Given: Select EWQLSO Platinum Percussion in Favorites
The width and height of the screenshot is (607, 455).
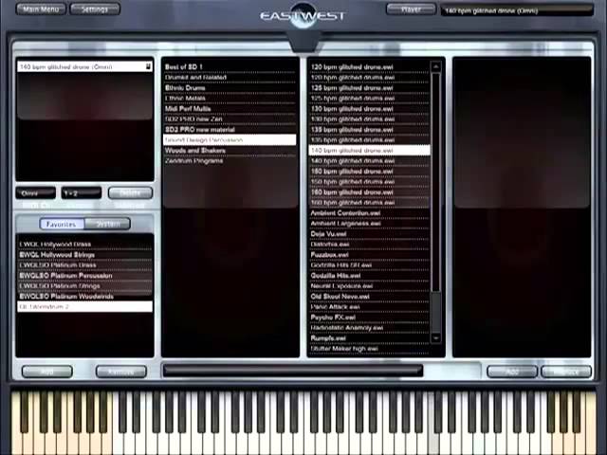Looking at the screenshot, I should pyautogui.click(x=84, y=276).
